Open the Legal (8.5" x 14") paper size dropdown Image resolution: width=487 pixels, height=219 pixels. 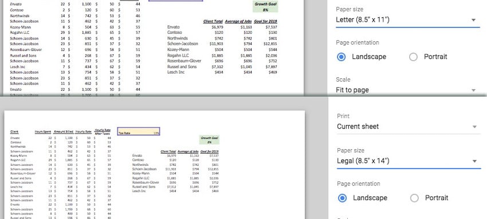[x=409, y=161]
